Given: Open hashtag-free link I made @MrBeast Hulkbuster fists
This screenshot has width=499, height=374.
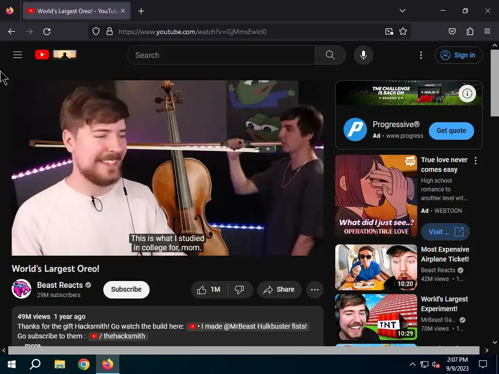Looking at the screenshot, I should [248, 326].
